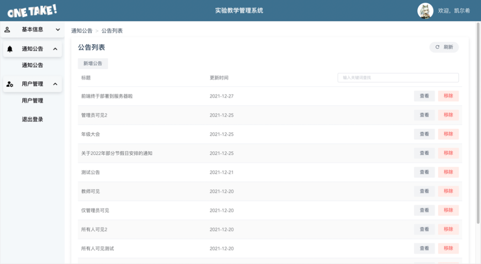View the 管理员可见2 announcement
Screen dimensions: 481x264
click(x=424, y=115)
